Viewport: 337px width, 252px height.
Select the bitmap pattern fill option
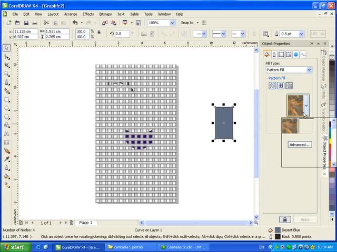289,86
